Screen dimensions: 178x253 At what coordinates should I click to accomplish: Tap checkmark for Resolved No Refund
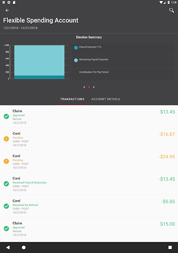coord(6,206)
